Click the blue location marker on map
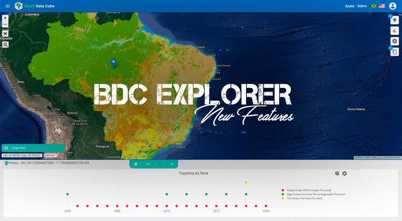 [x=113, y=64]
